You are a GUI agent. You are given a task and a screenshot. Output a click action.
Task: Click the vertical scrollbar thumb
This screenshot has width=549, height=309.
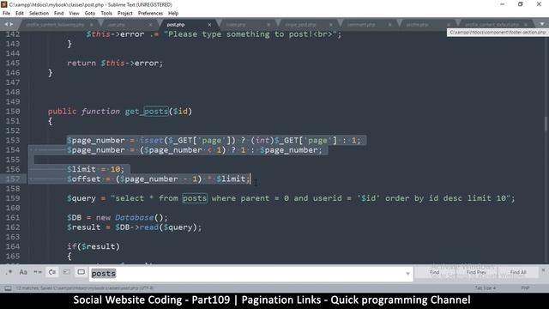point(546,124)
